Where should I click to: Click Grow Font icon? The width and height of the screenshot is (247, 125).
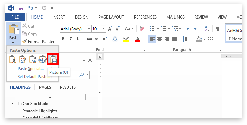(110, 29)
